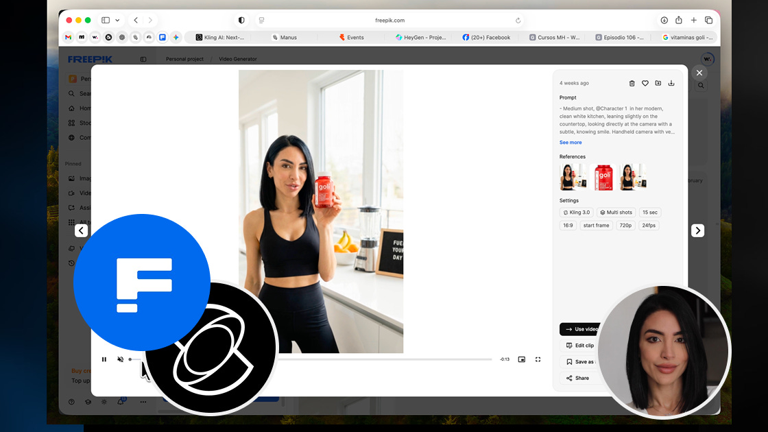Seek along the video progress bar

311,359
